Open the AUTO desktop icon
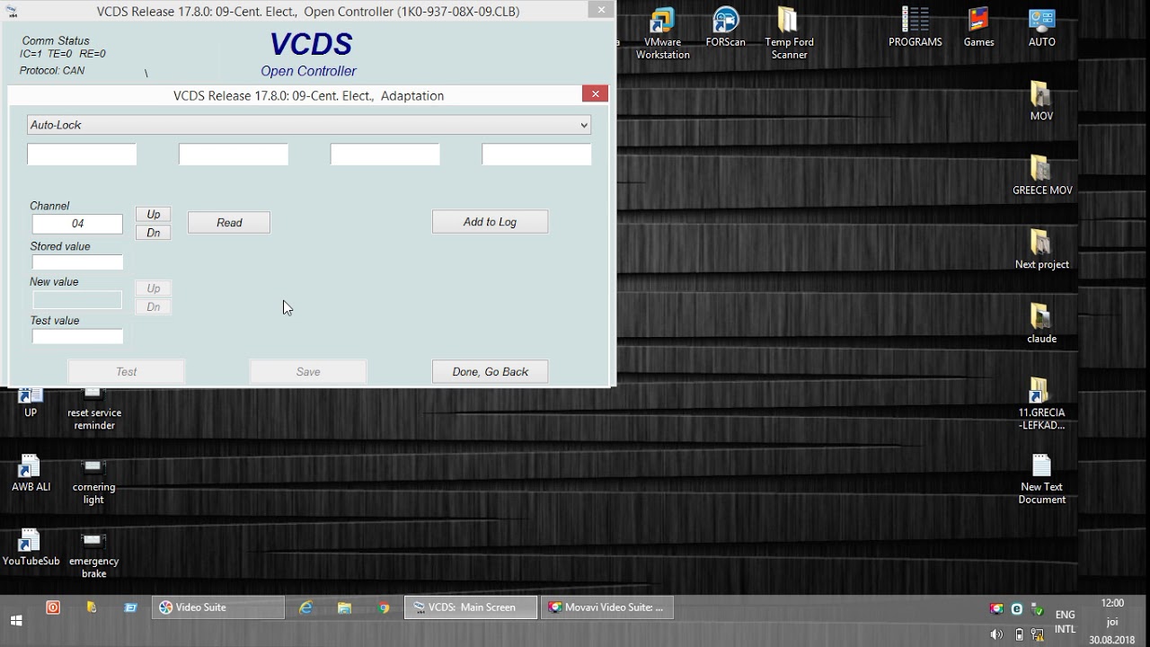The height and width of the screenshot is (647, 1150). 1042,28
